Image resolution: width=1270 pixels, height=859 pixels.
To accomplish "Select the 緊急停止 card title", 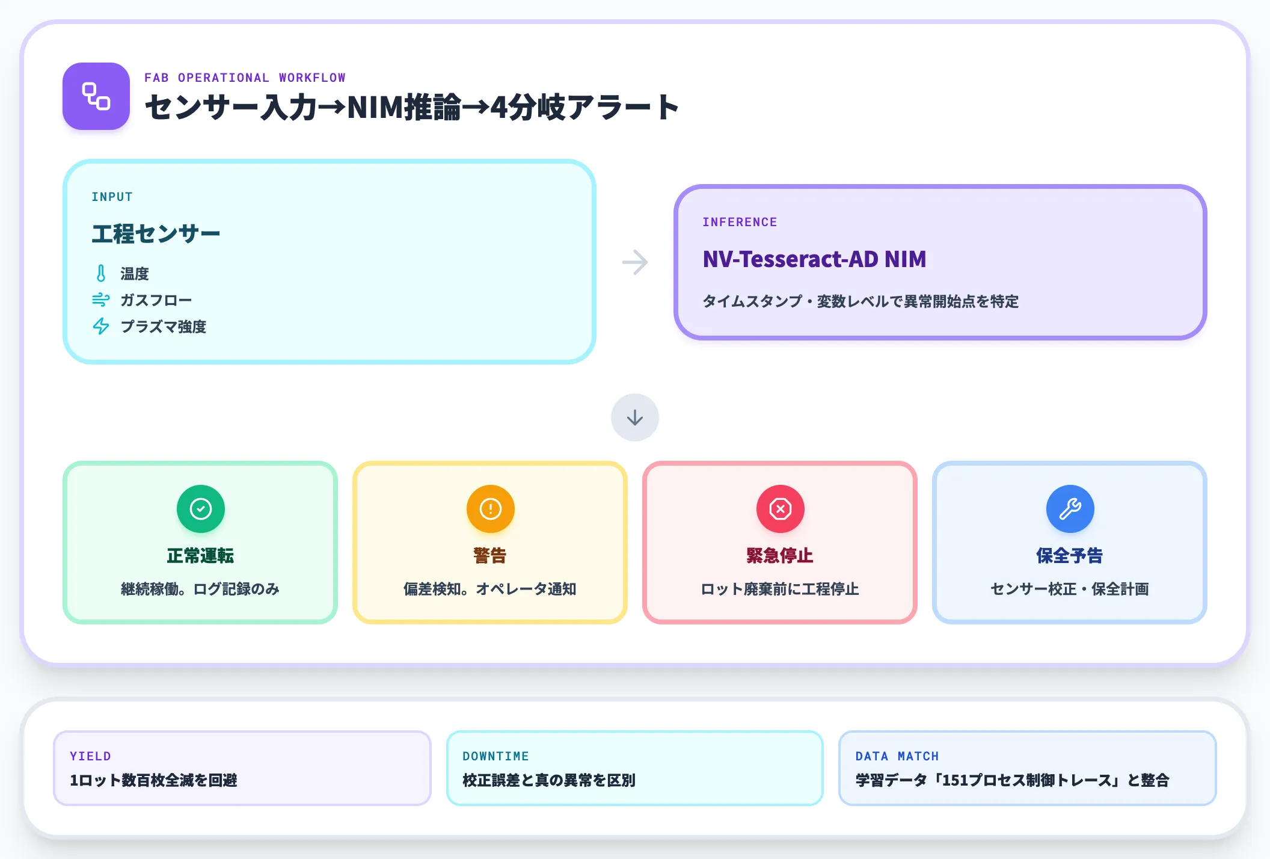I will (x=780, y=555).
